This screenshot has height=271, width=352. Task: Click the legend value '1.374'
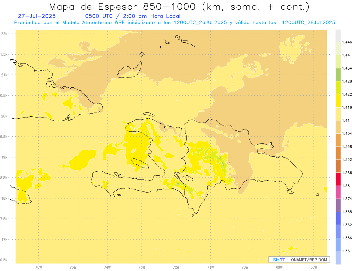coord(347,199)
